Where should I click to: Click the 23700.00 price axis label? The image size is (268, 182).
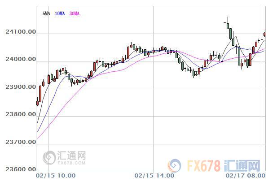pos(21,142)
